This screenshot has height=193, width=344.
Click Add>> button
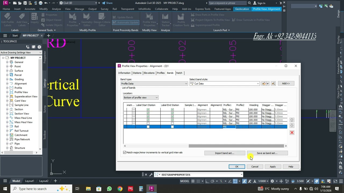pos(286,84)
